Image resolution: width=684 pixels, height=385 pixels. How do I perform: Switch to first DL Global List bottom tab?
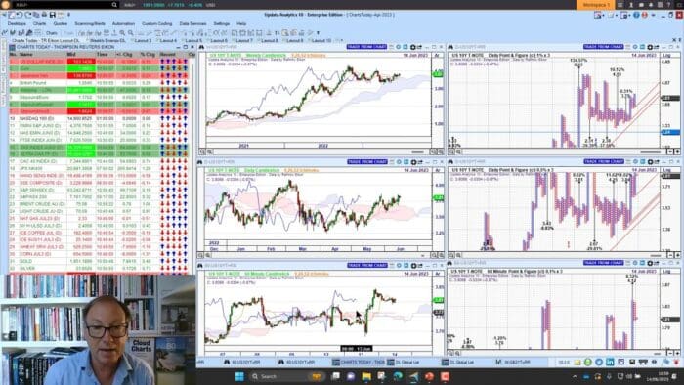pyautogui.click(x=403, y=363)
